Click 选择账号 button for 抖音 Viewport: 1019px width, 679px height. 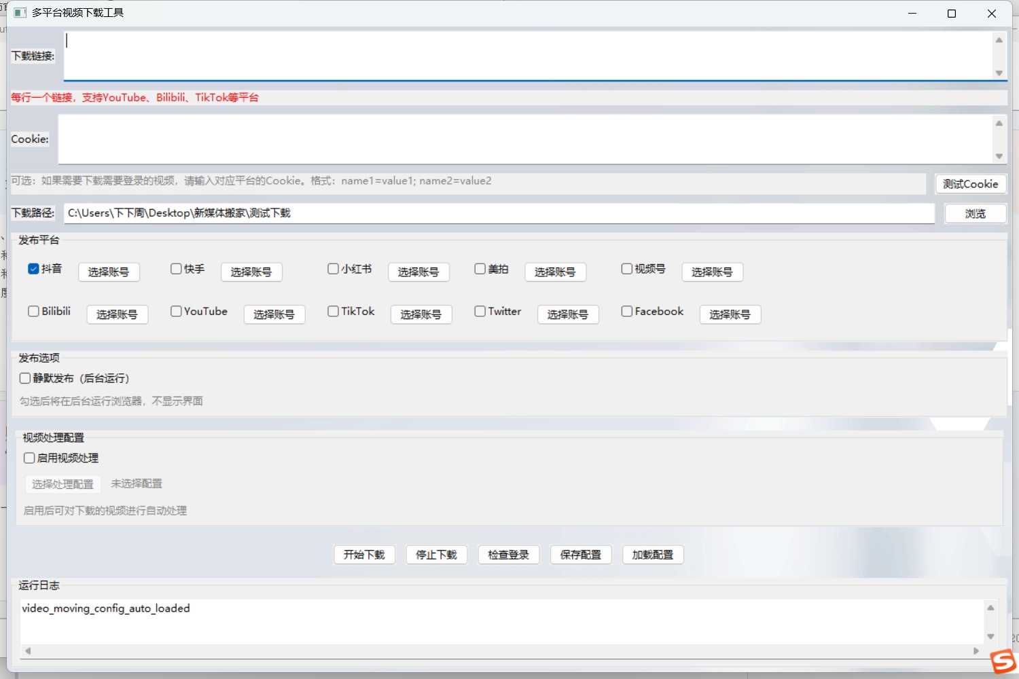pos(109,272)
